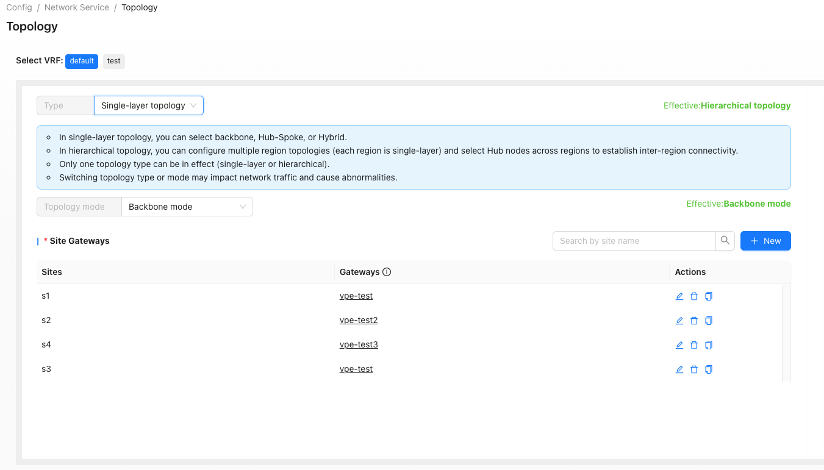Screen dimensions: 824x470
Task: Go to Config breadcrumb
Action: [x=19, y=7]
